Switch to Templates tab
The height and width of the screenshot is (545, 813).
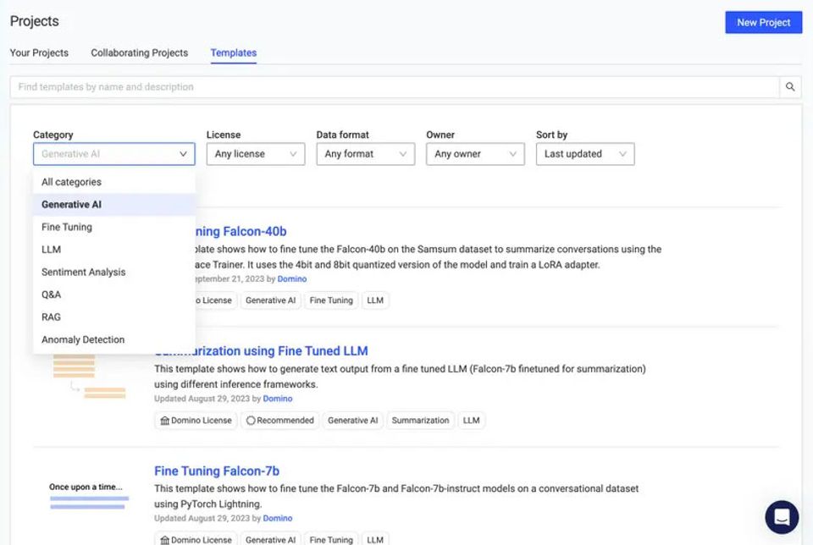pyautogui.click(x=234, y=52)
